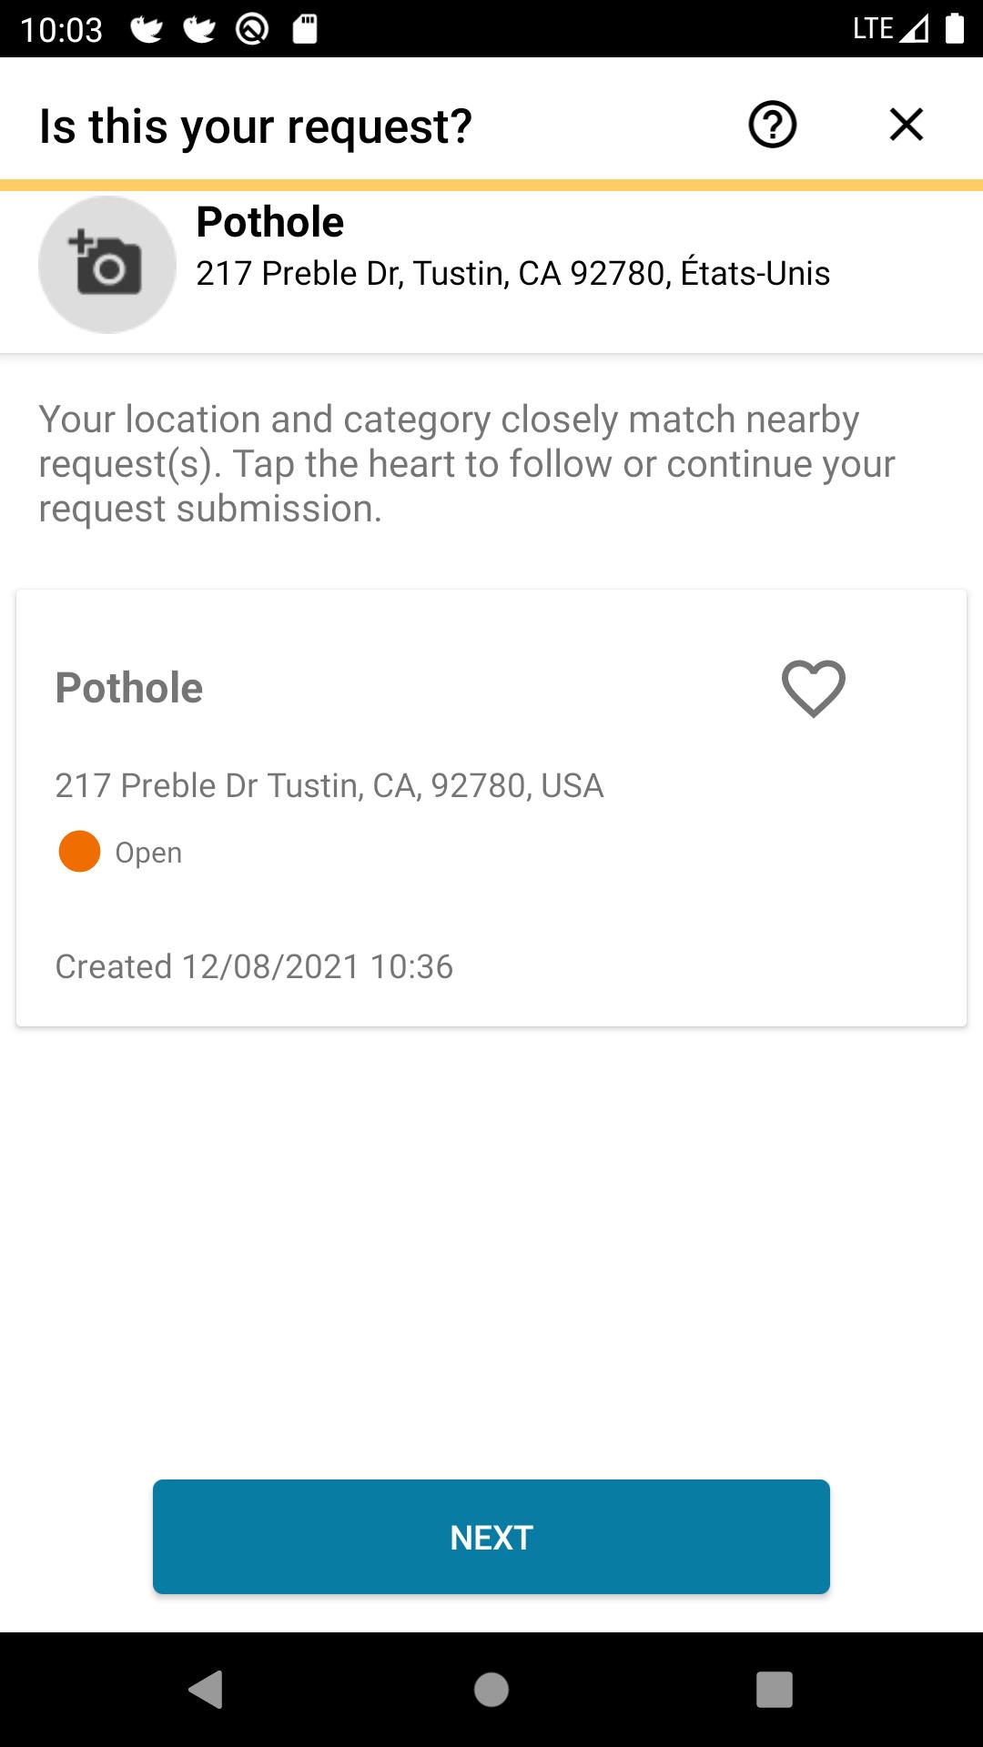Open the nearby Pothole request card title
This screenshot has width=983, height=1747.
129,688
